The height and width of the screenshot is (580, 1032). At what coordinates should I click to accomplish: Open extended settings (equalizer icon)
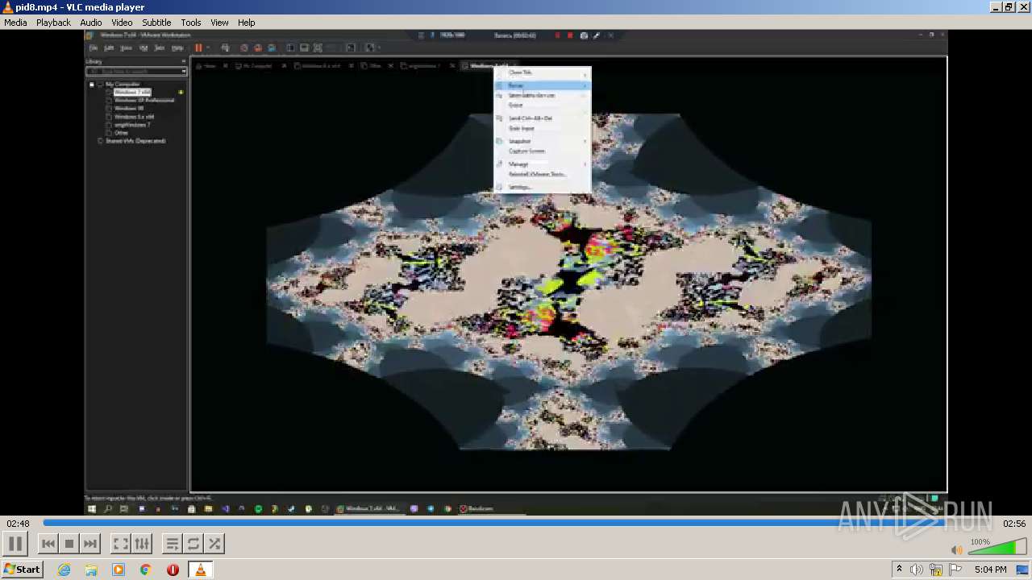[x=141, y=544]
